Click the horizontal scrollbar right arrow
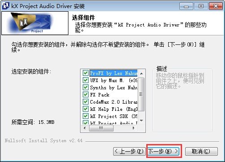 (x=134, y=128)
